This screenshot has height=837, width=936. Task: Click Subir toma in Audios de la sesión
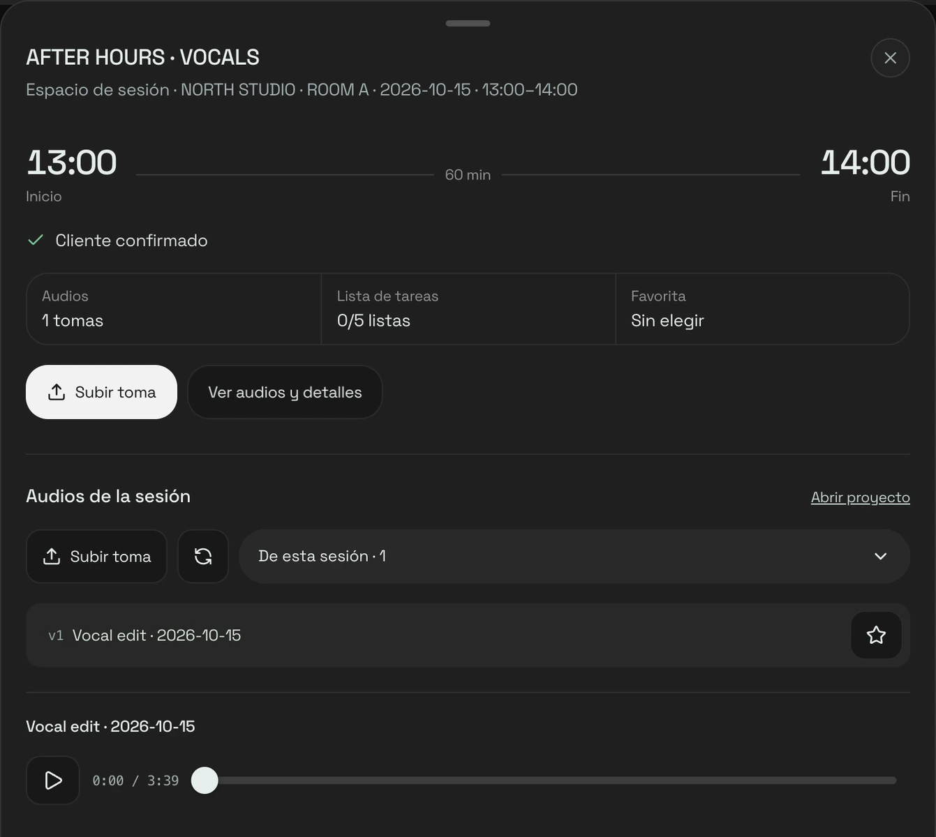(x=96, y=557)
